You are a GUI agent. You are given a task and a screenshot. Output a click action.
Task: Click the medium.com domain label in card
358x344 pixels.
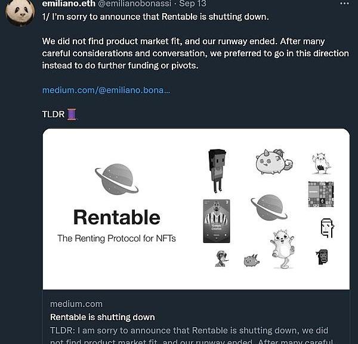pos(76,304)
